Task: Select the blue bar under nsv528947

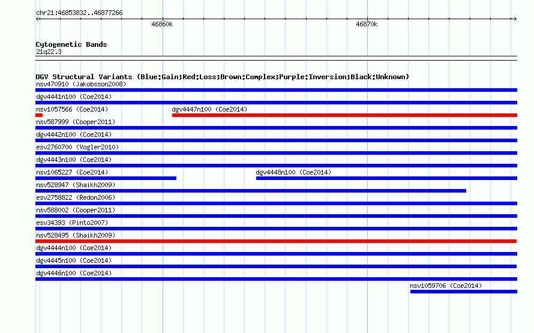Action: (251, 191)
